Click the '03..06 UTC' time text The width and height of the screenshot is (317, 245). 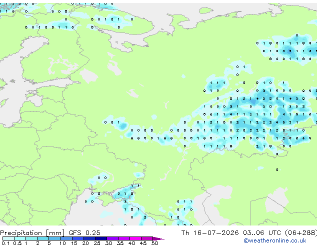click(261, 233)
